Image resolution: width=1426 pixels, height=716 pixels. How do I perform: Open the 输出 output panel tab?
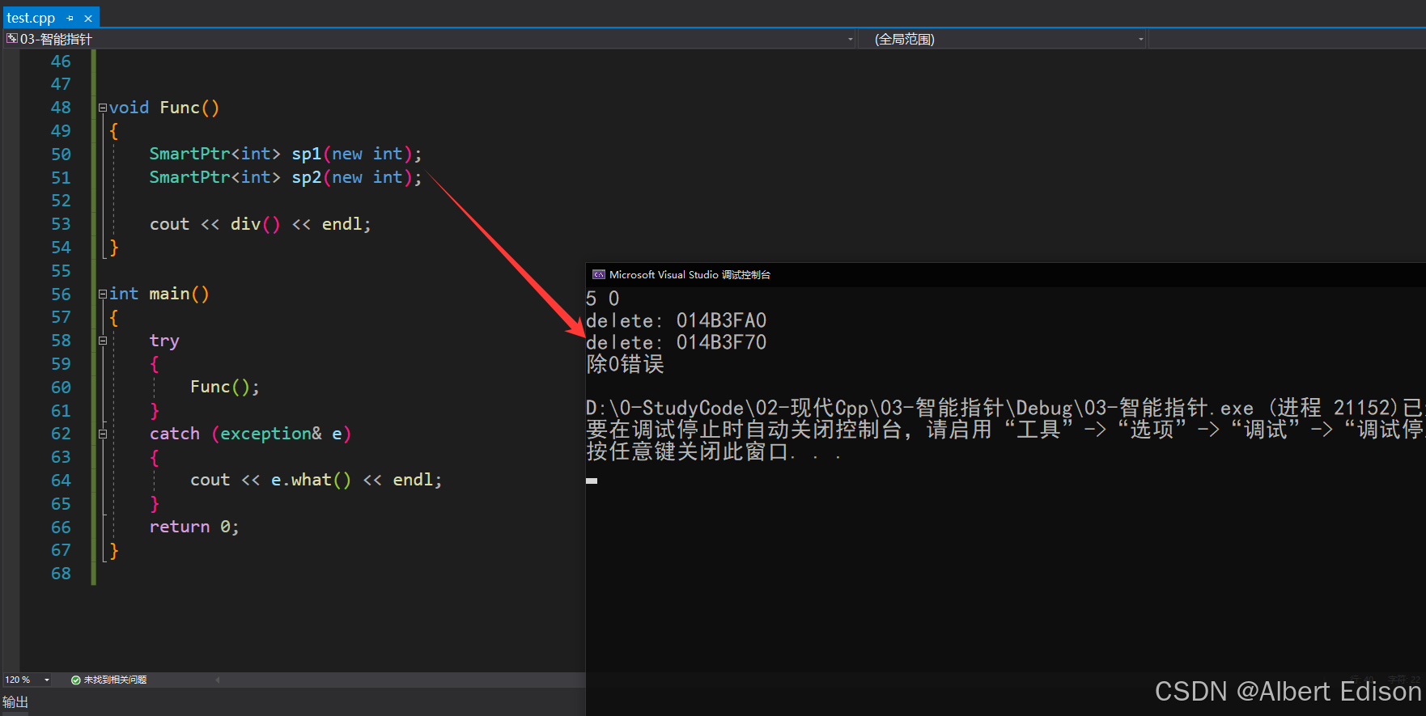(15, 701)
